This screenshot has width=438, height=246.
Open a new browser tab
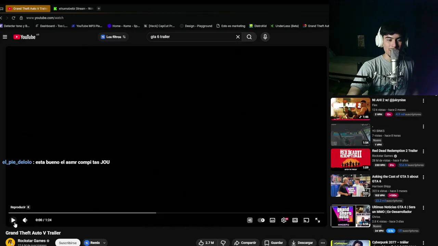[x=99, y=9]
